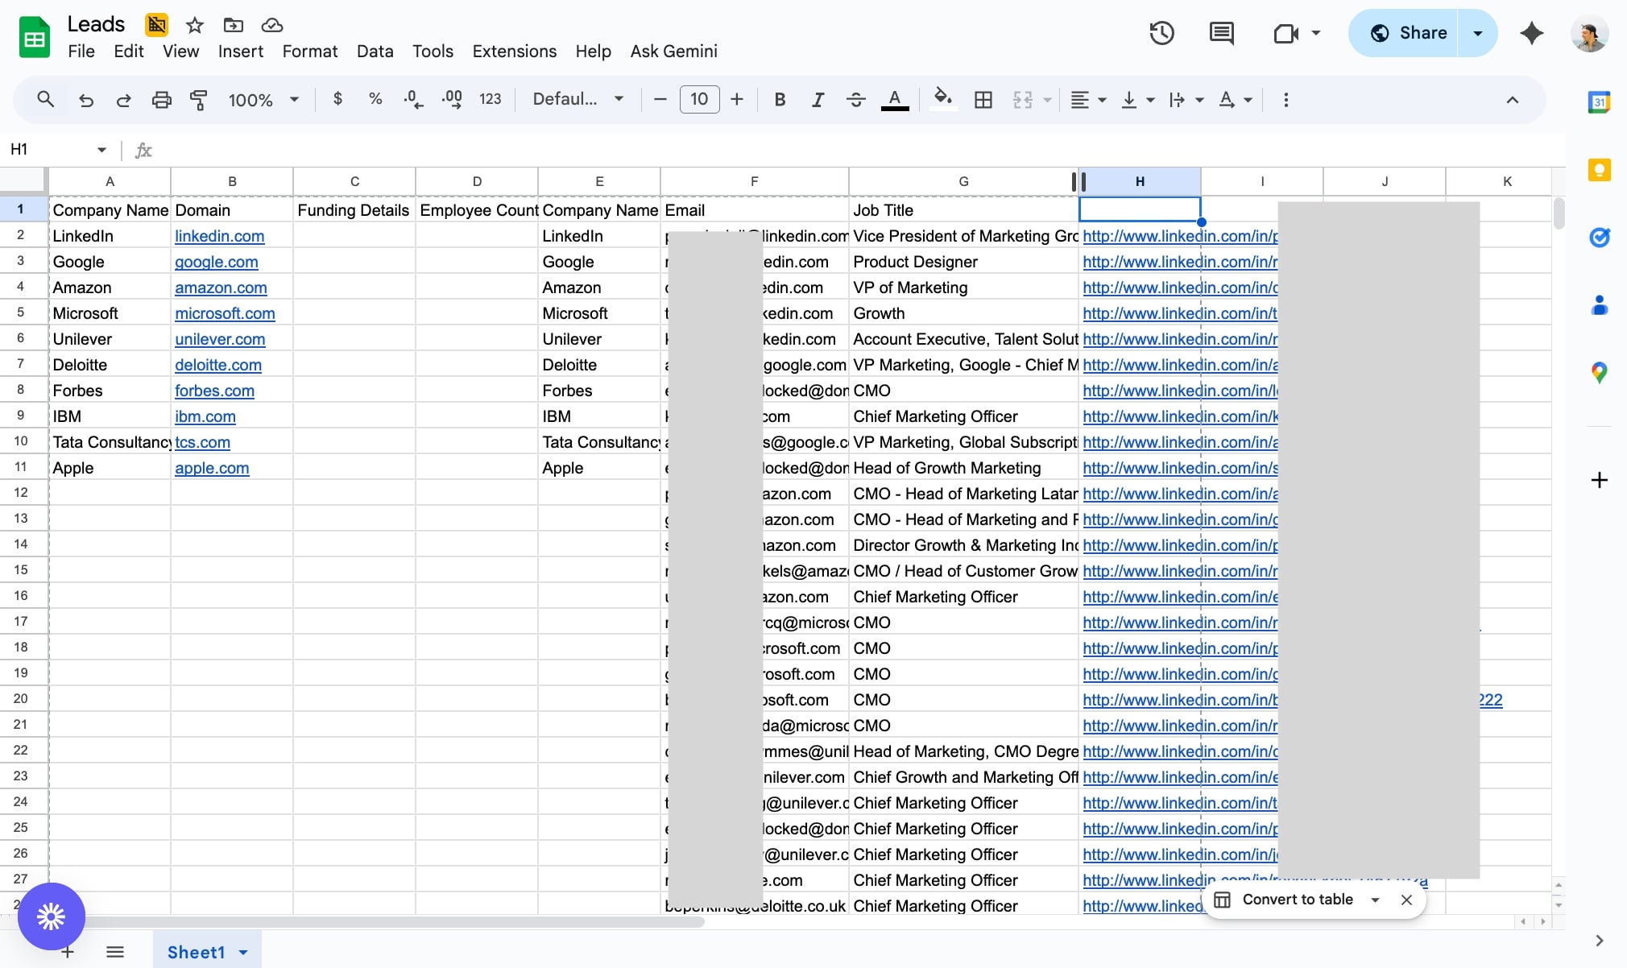
Task: Decrease decimal places
Action: [x=413, y=99]
